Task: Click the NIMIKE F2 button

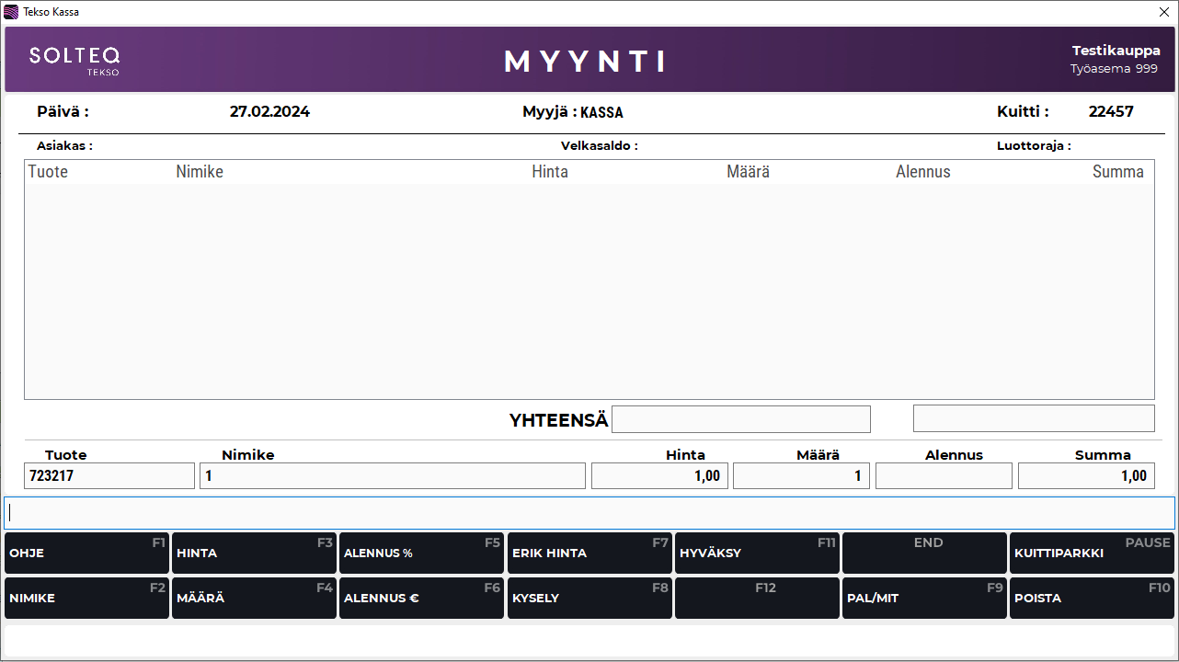Action: point(86,598)
